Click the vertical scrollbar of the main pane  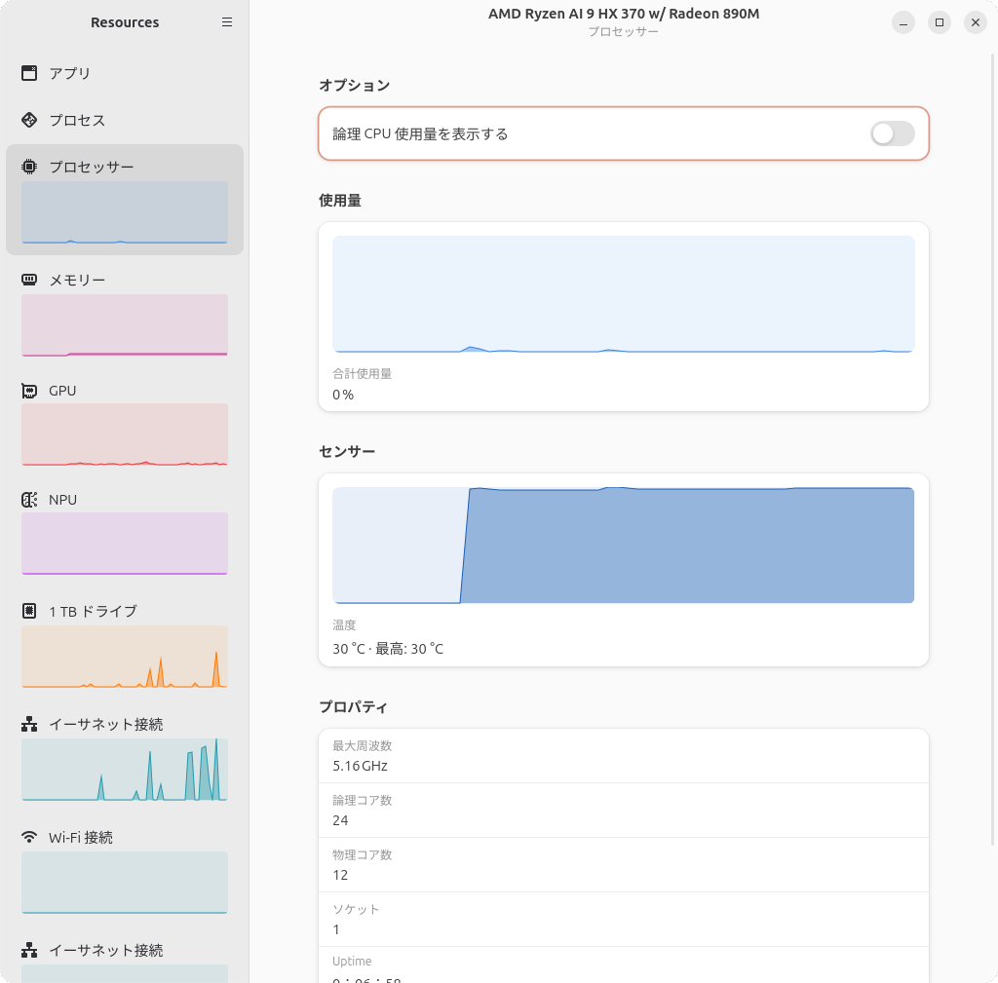(993, 487)
